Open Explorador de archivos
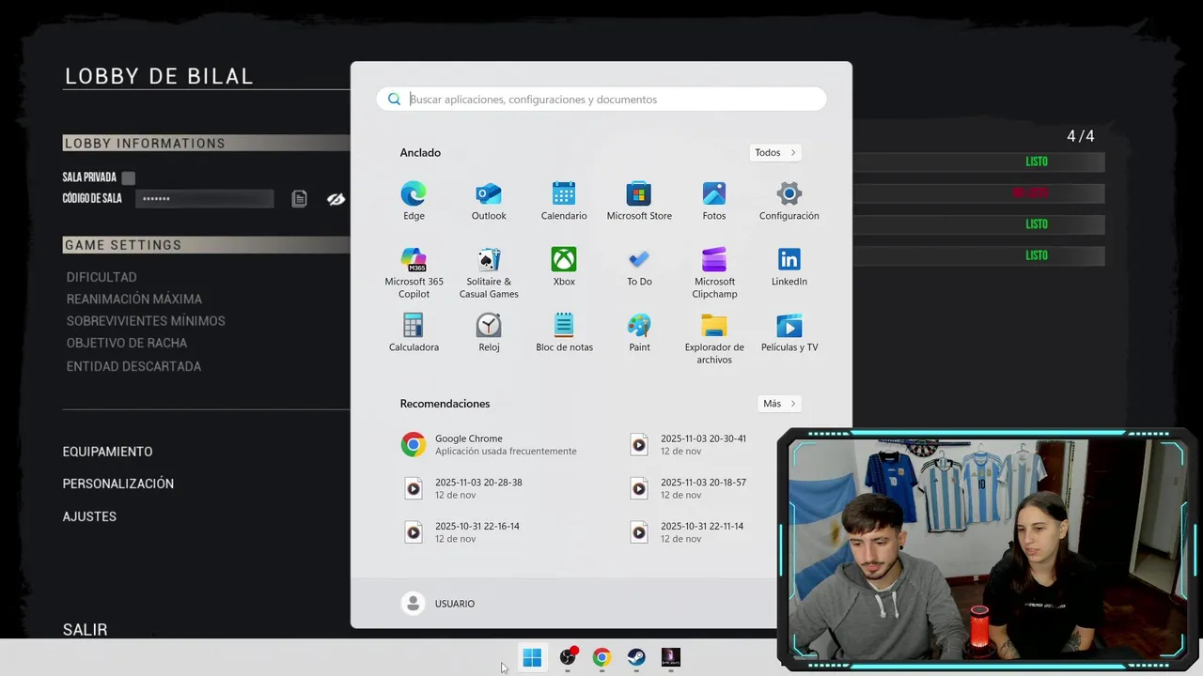This screenshot has width=1203, height=676. tap(714, 338)
